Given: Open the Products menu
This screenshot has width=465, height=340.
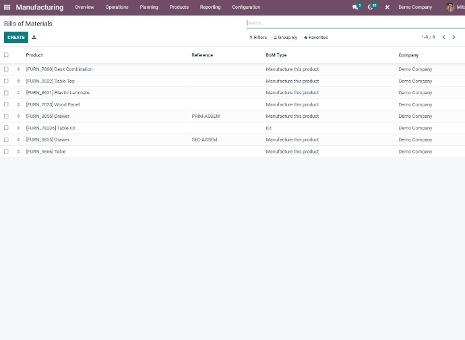Looking at the screenshot, I should click(179, 7).
